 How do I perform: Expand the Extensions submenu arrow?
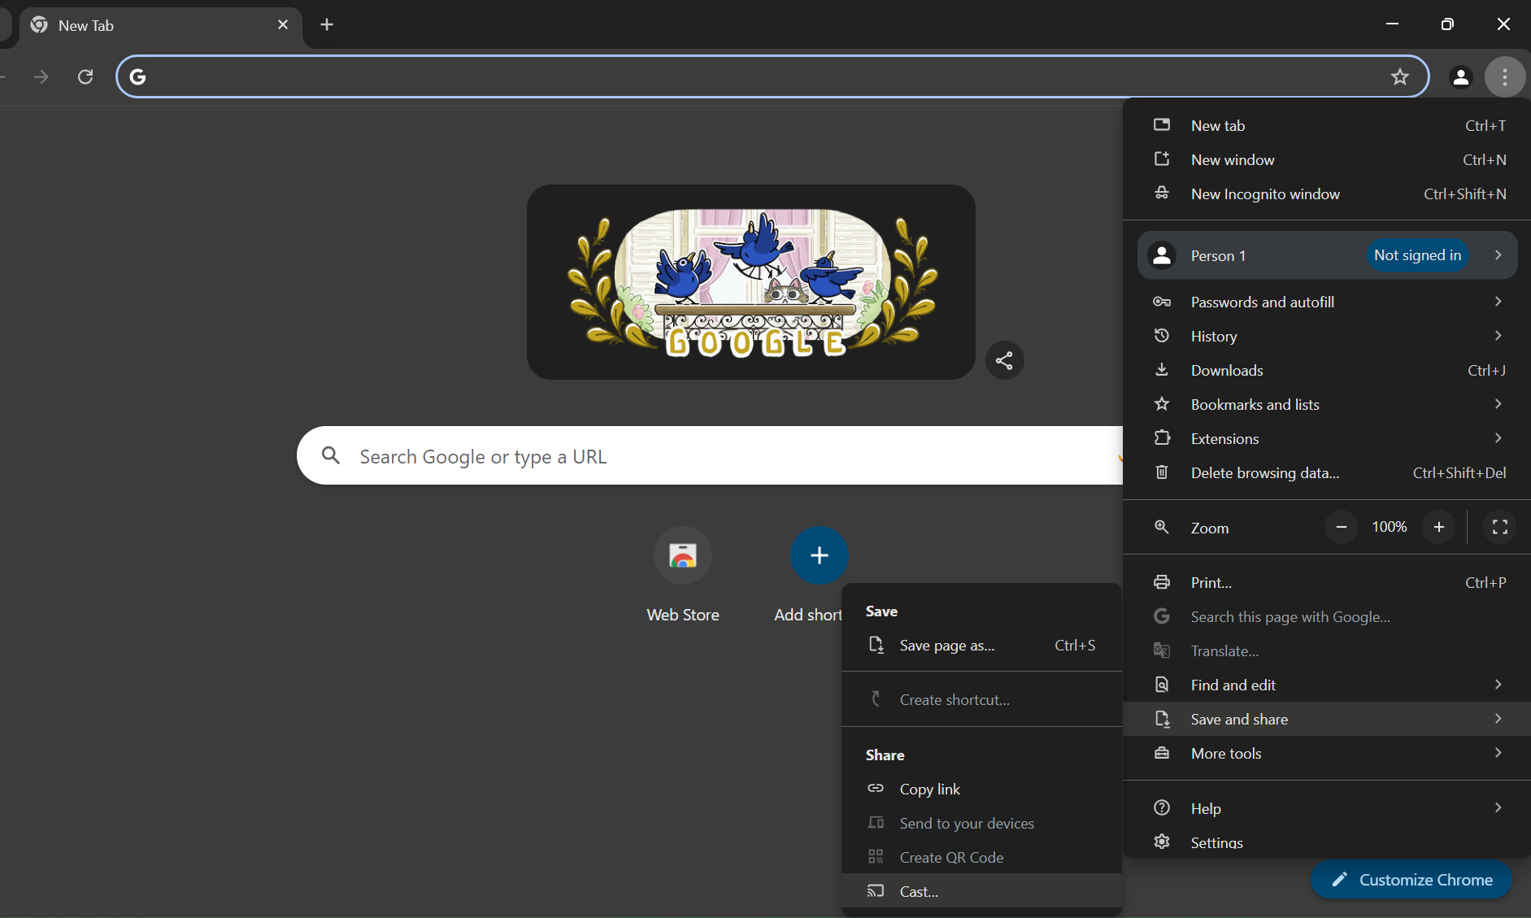click(x=1498, y=438)
